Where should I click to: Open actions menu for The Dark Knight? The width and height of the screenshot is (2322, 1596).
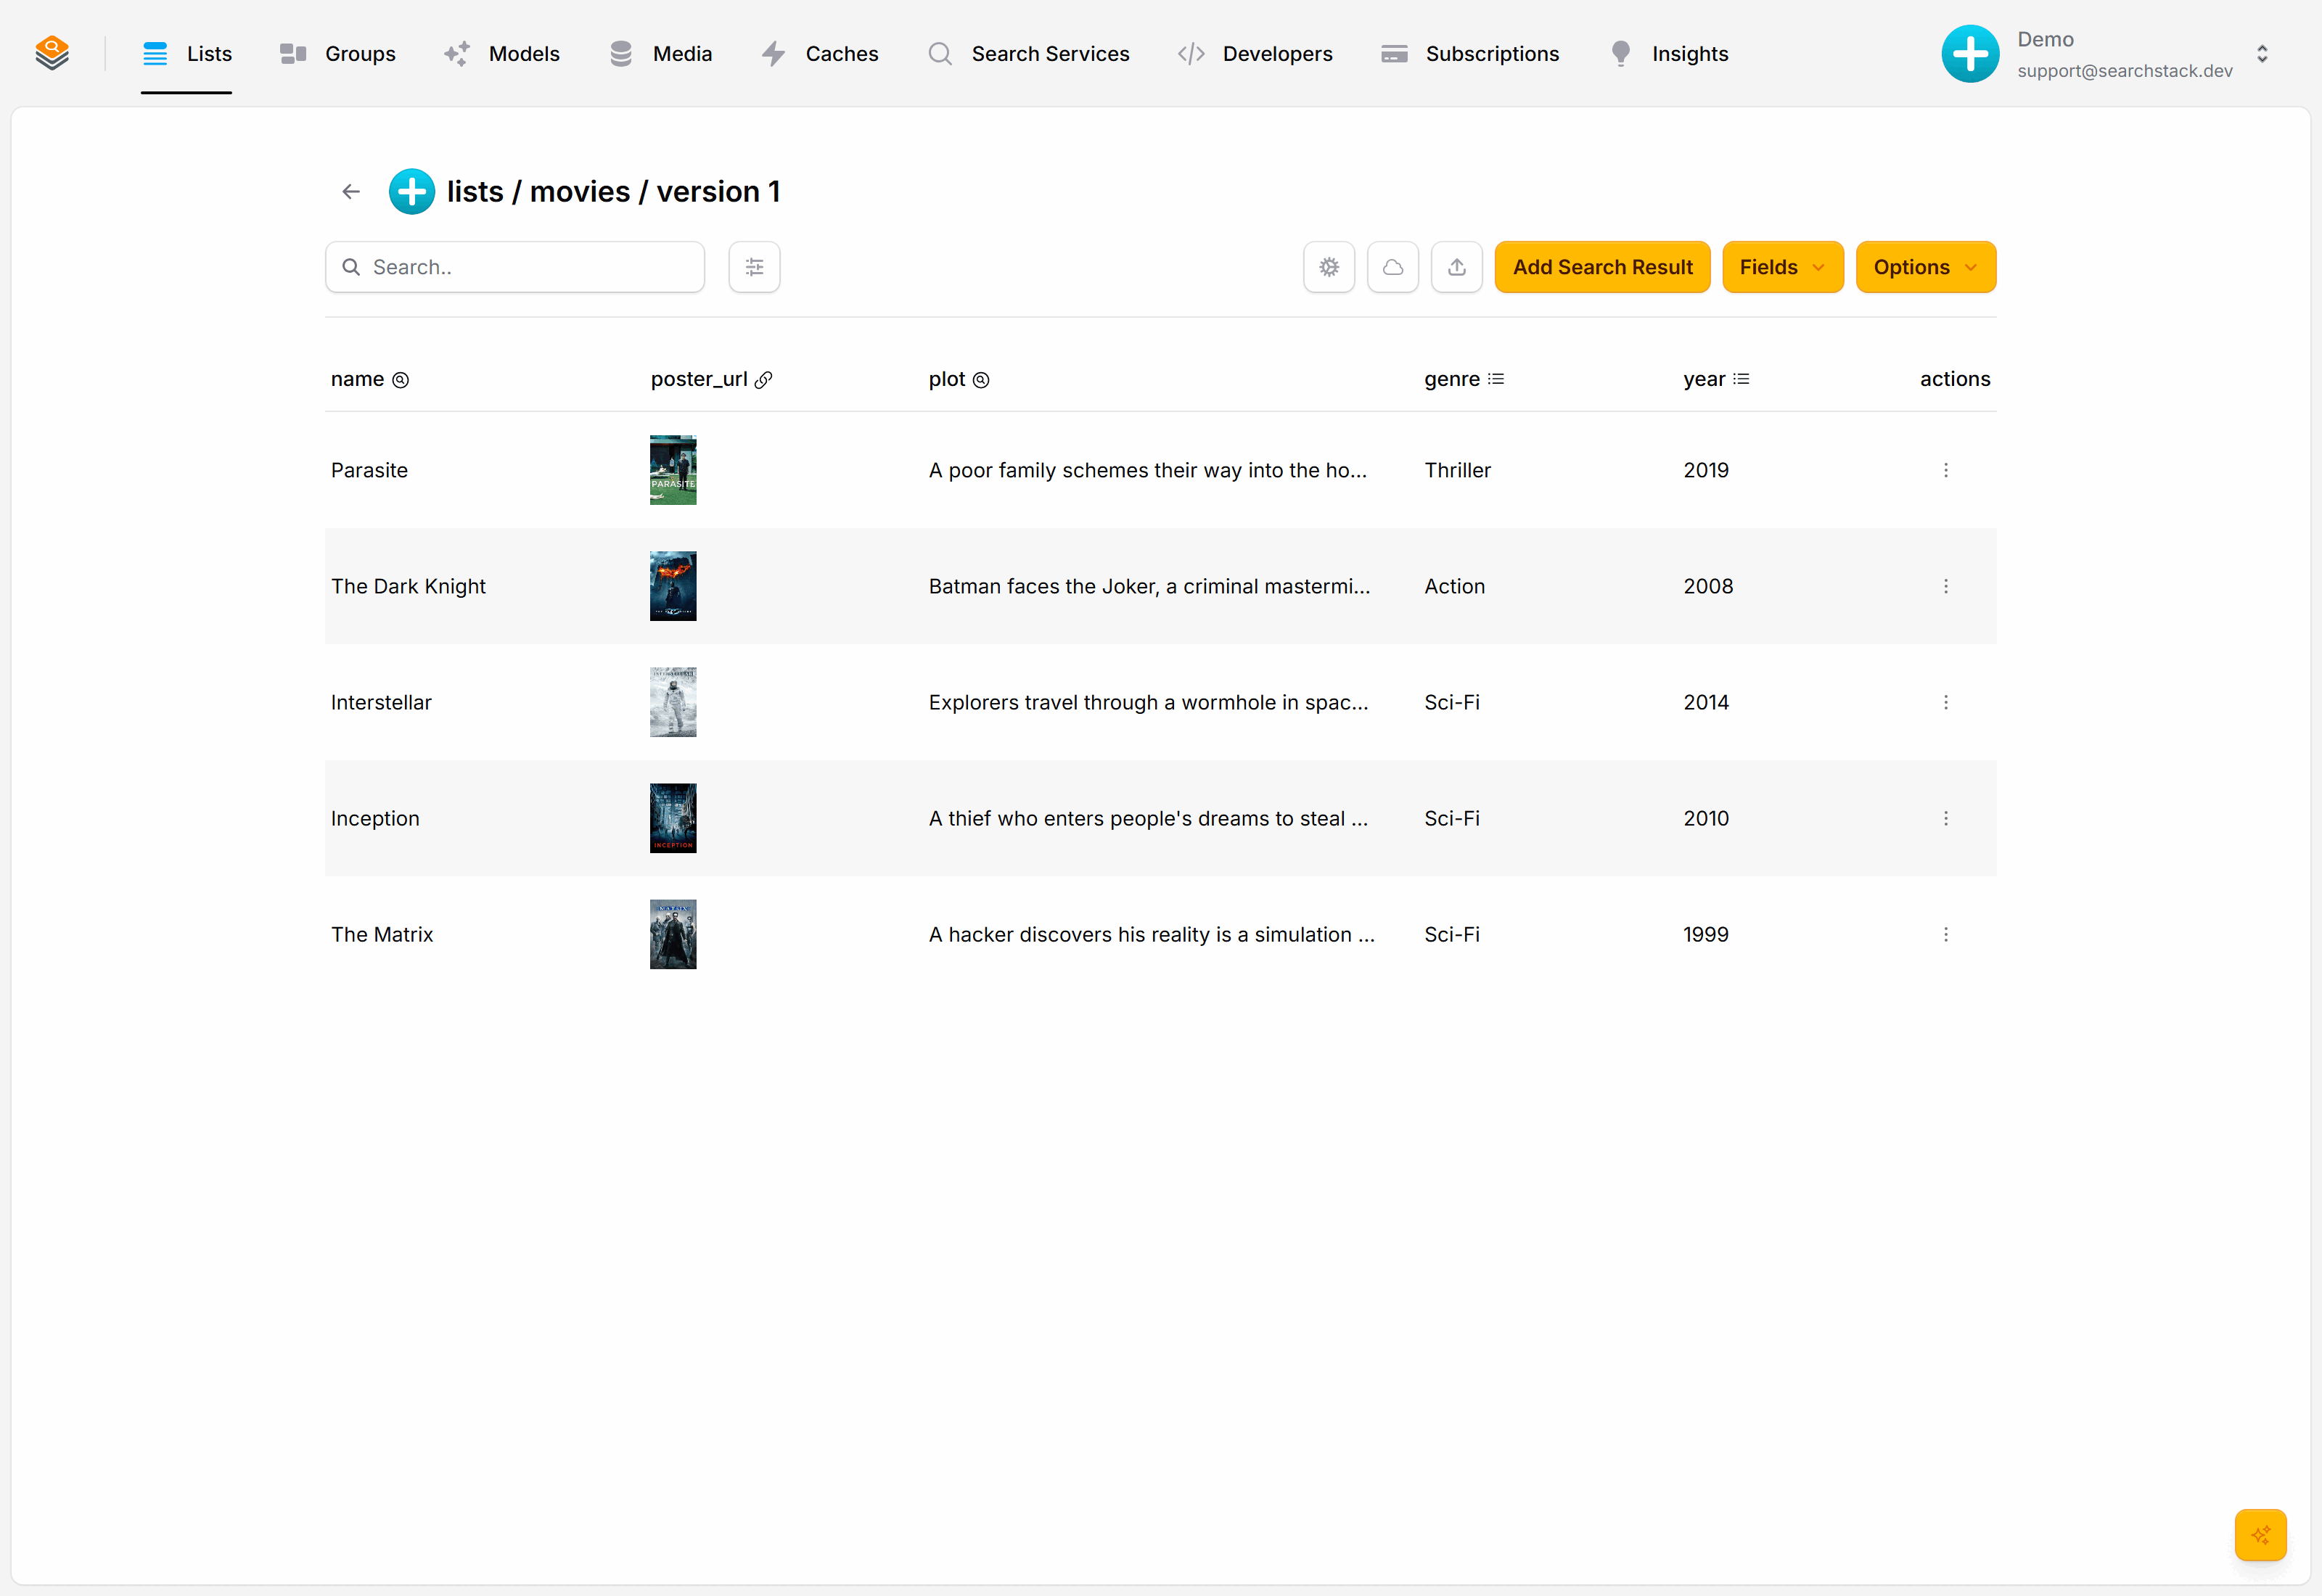[1946, 586]
